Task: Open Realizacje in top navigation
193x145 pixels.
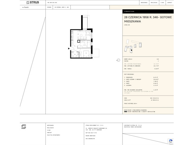Action: click(154, 2)
